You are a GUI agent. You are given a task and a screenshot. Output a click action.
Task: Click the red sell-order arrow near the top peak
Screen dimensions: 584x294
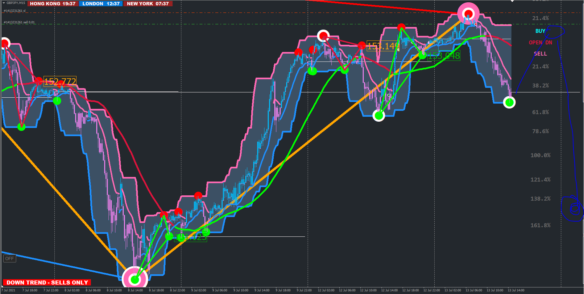[x=476, y=24]
